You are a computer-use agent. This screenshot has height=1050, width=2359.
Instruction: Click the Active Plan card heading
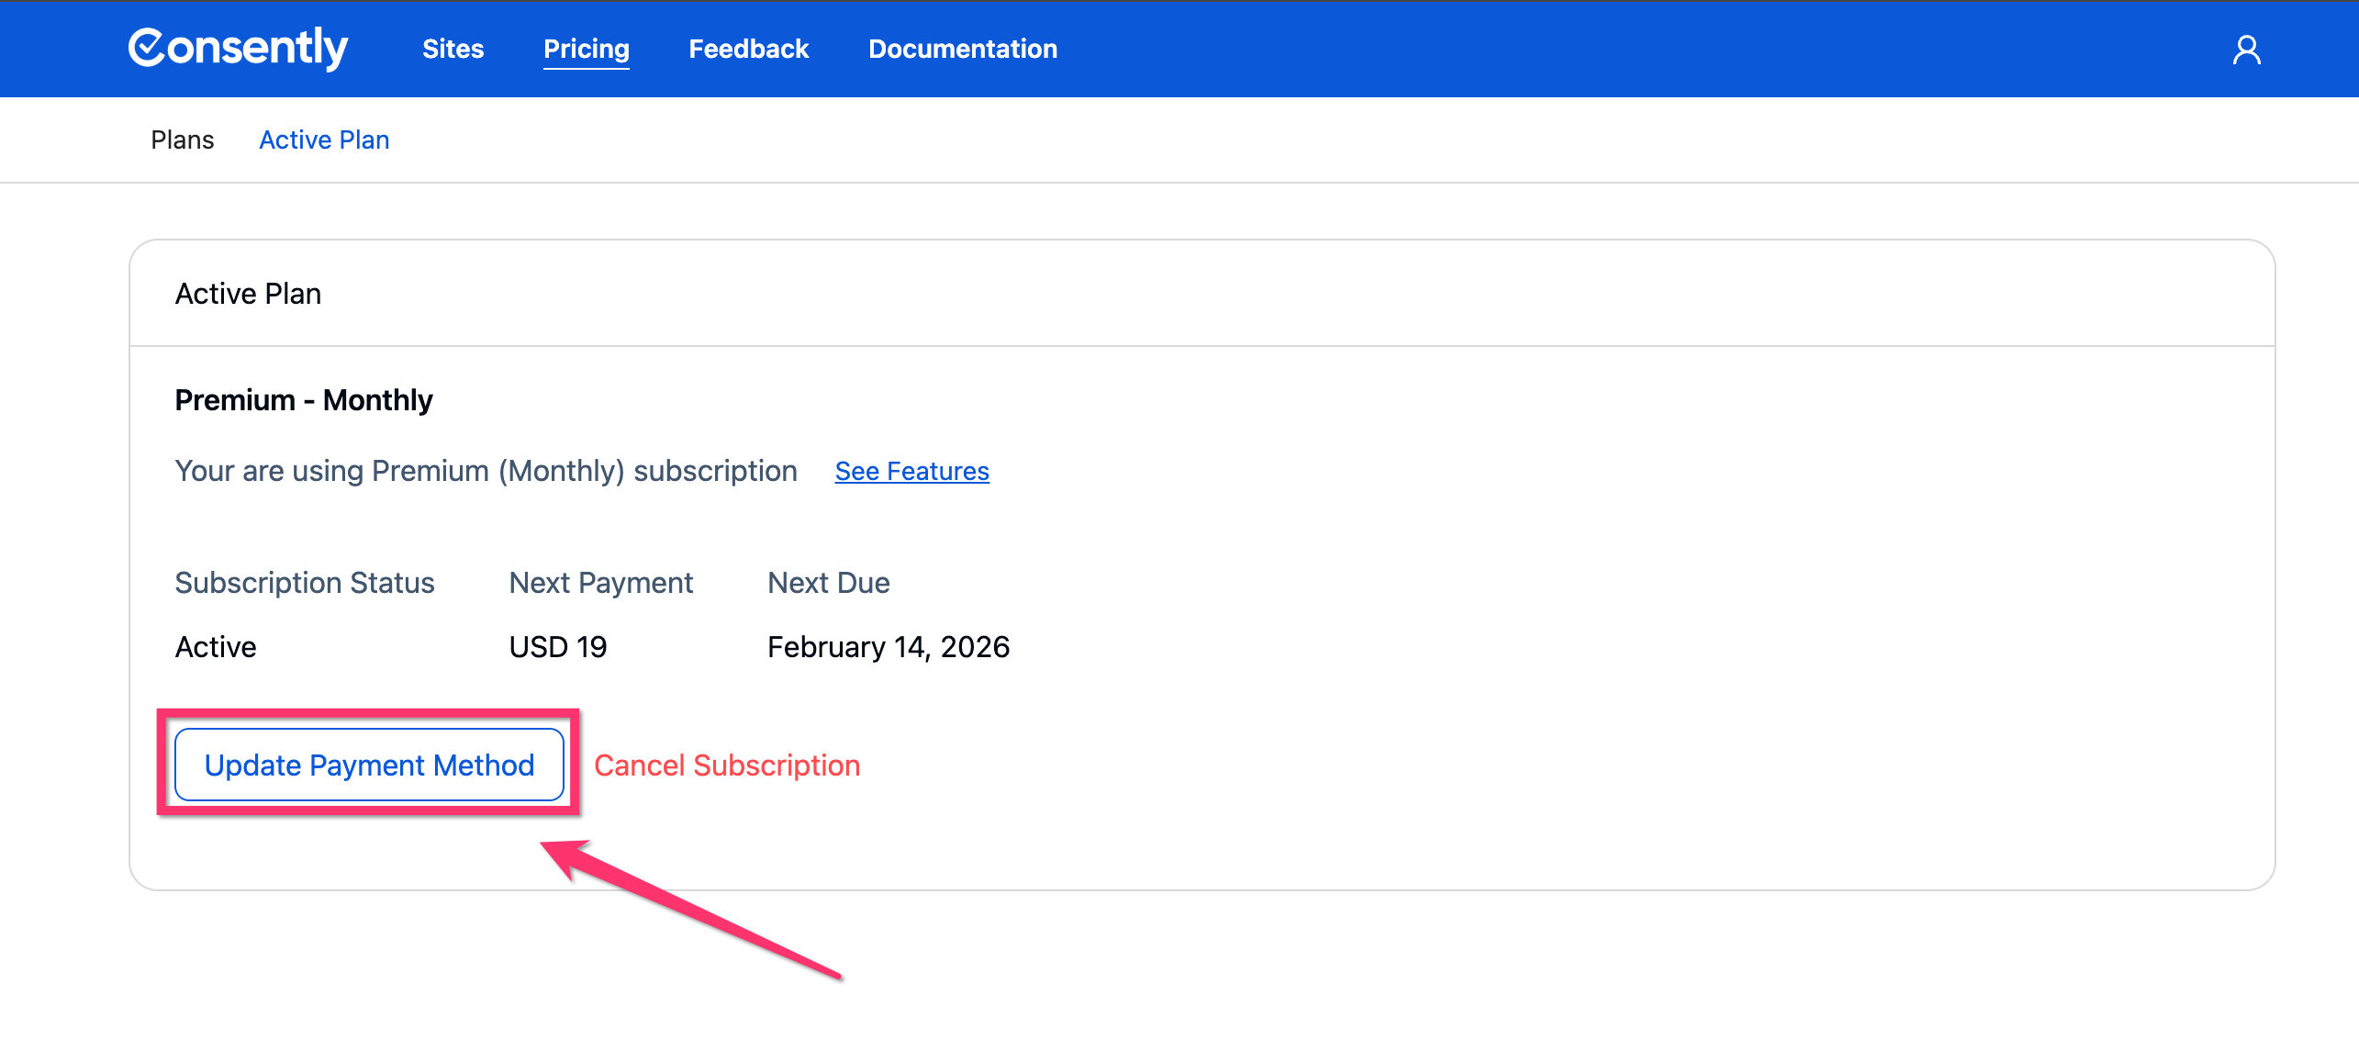pos(248,294)
